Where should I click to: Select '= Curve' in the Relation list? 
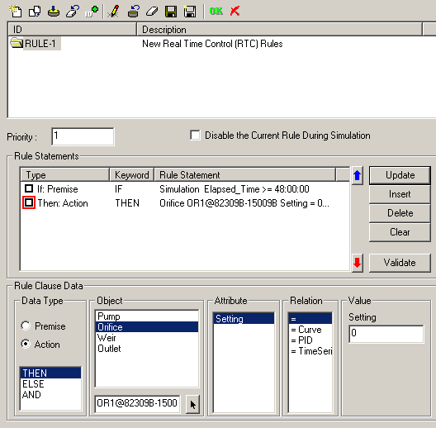[310, 330]
